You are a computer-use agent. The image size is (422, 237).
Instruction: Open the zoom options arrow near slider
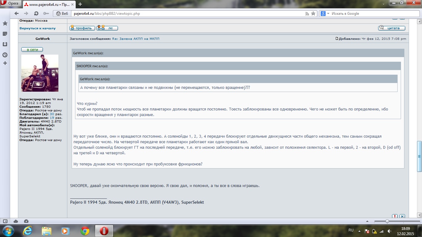(x=367, y=221)
